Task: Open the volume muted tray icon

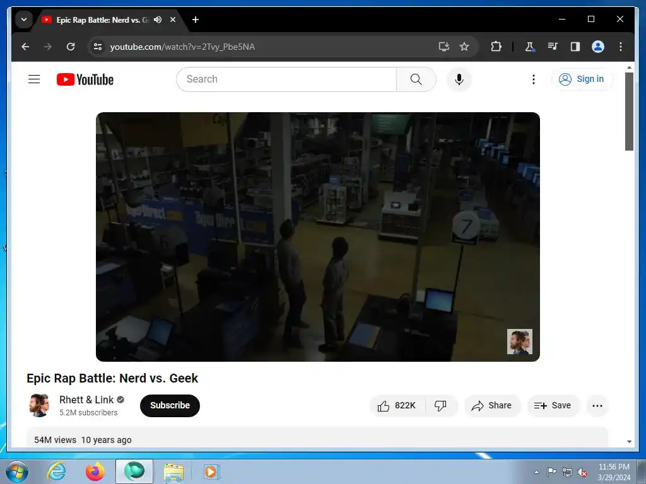Action: 582,472
